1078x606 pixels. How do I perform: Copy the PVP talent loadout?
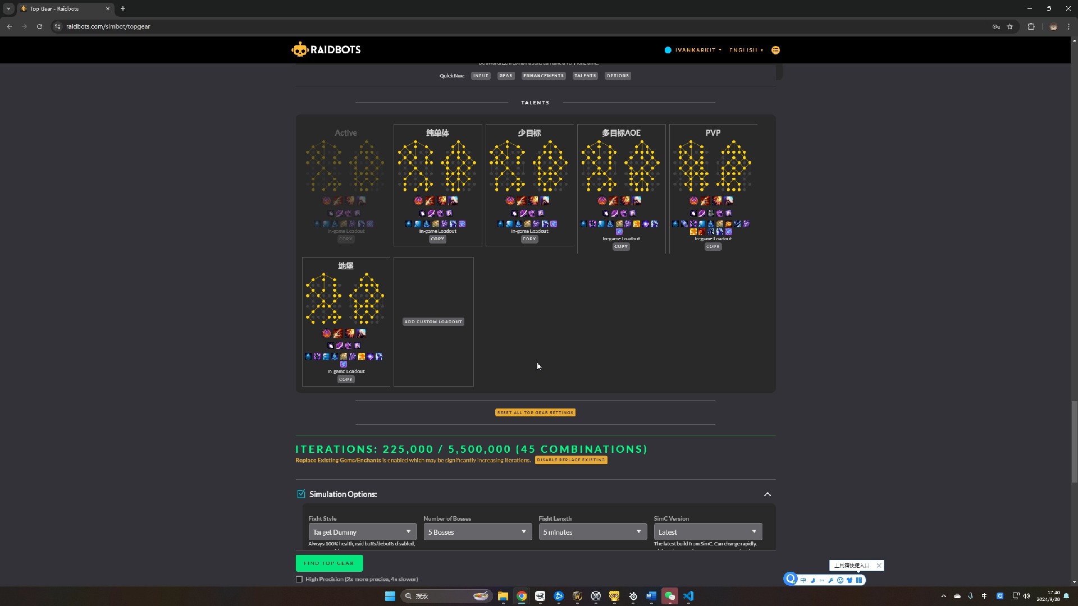713,246
